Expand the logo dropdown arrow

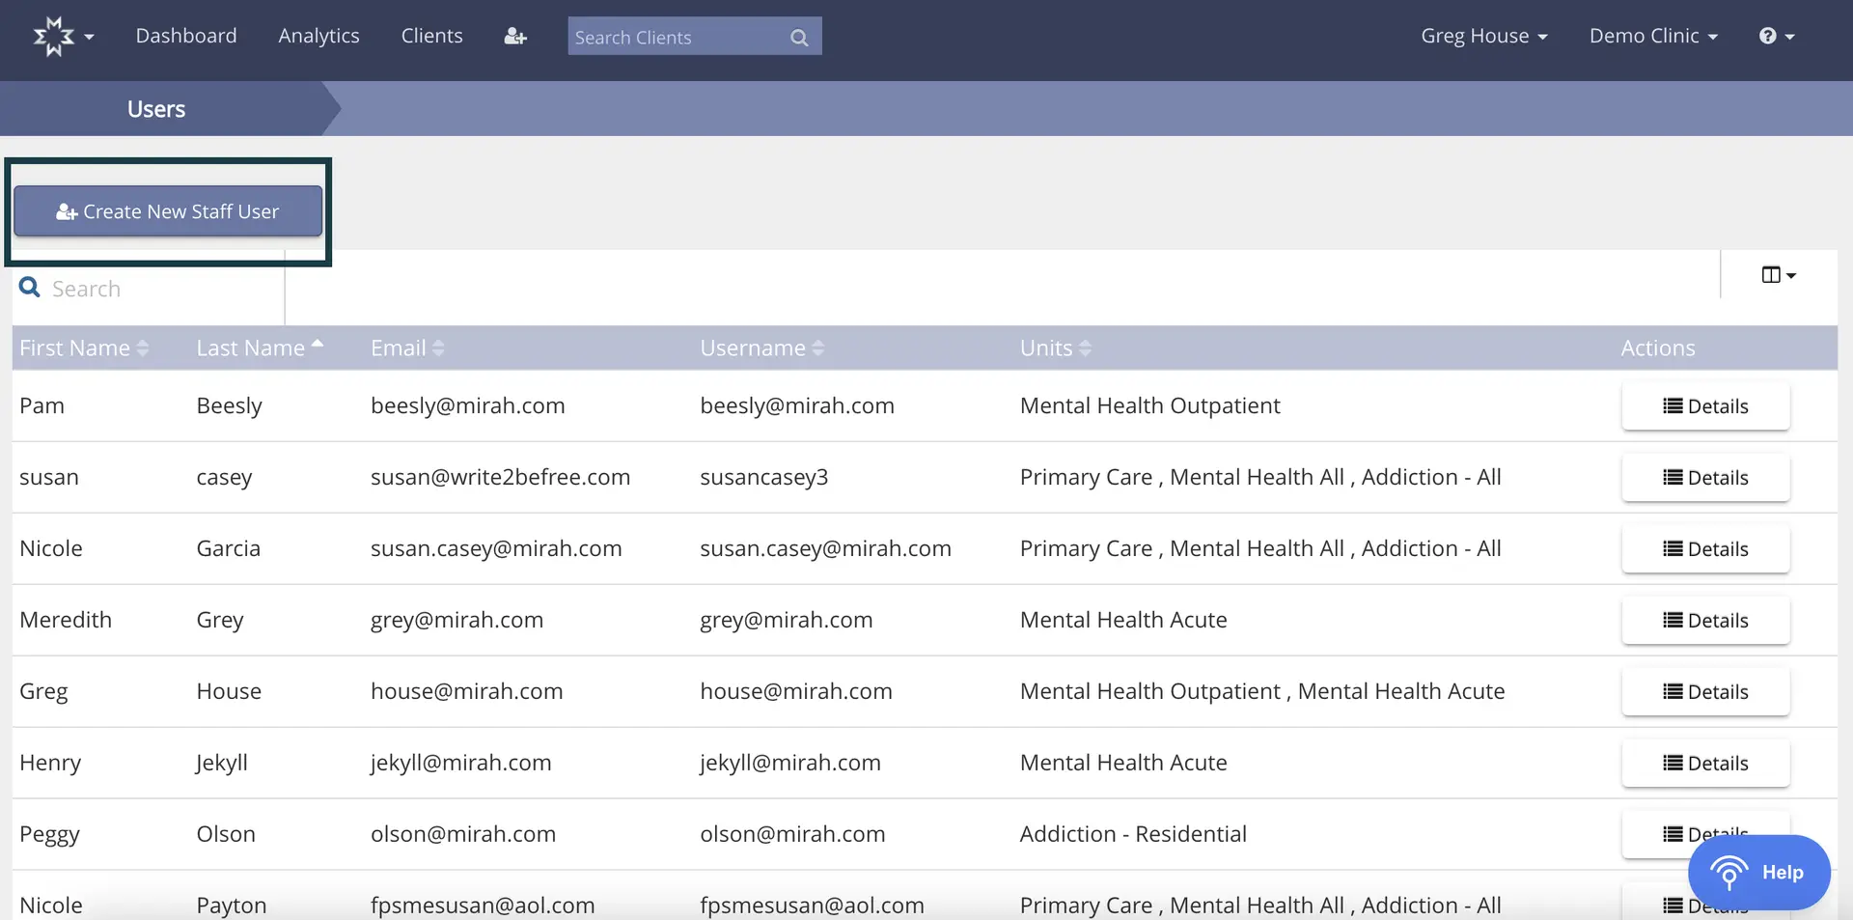(90, 39)
